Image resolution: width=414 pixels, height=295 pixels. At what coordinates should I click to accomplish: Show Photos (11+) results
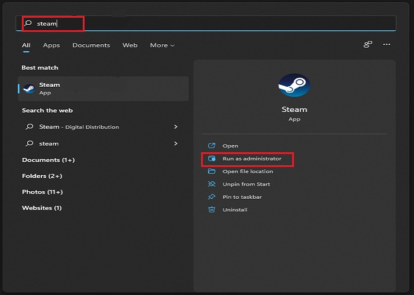point(43,192)
